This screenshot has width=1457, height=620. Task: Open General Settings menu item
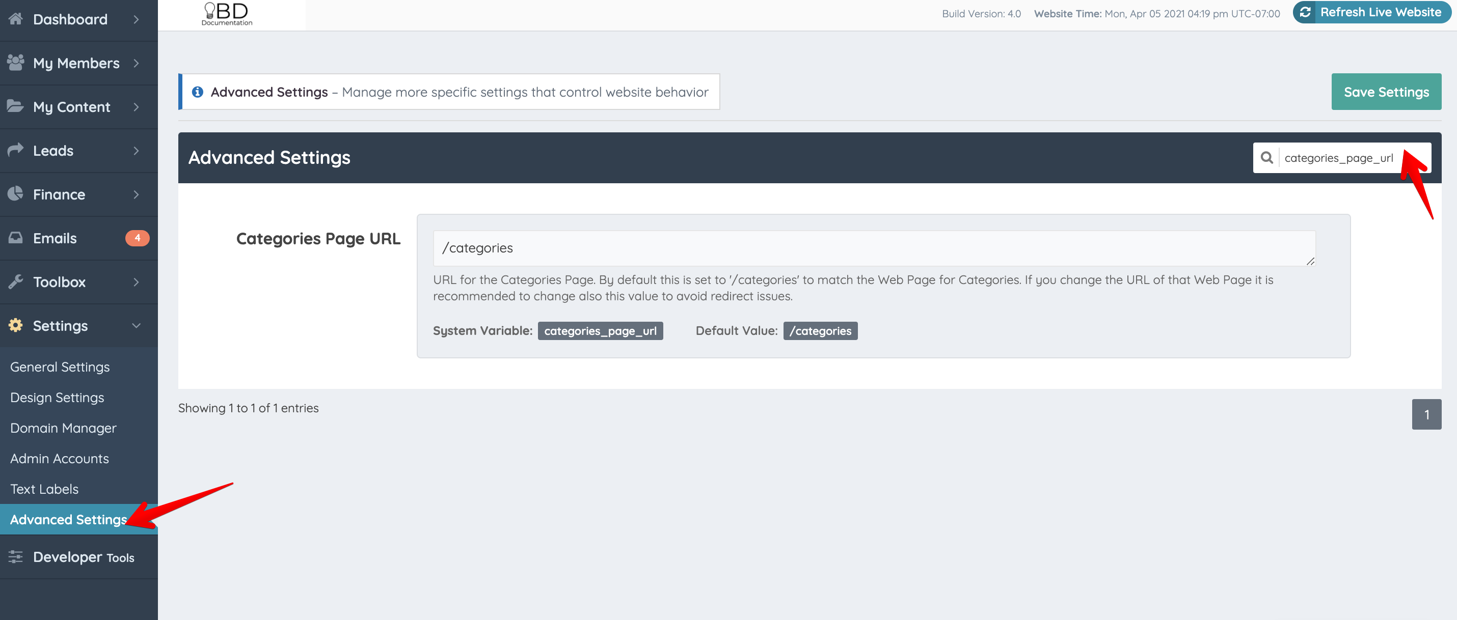(x=60, y=367)
